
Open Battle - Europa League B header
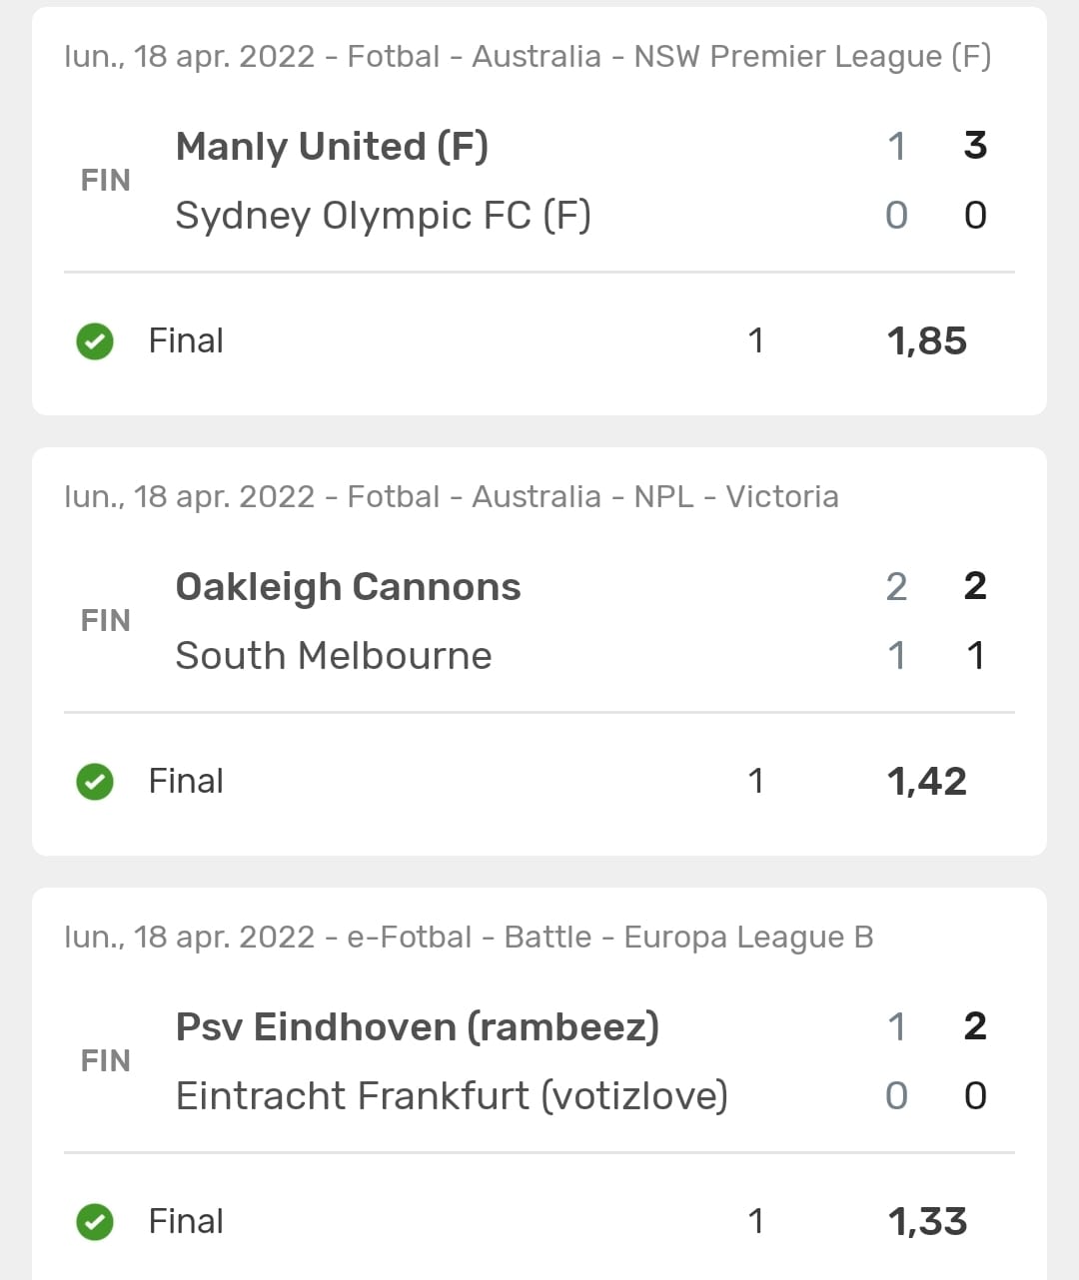tap(469, 938)
